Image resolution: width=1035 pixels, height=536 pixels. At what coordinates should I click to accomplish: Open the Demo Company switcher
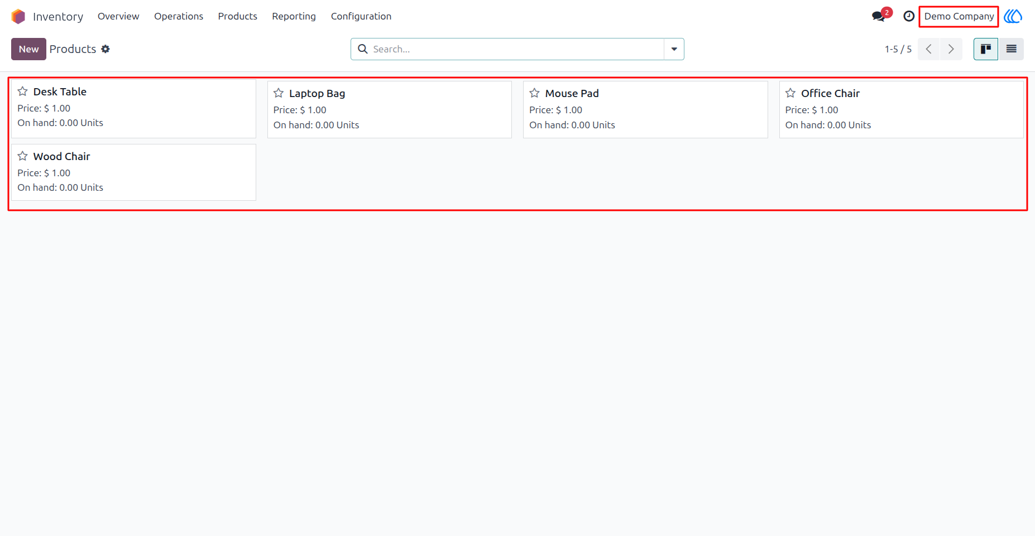pyautogui.click(x=959, y=16)
